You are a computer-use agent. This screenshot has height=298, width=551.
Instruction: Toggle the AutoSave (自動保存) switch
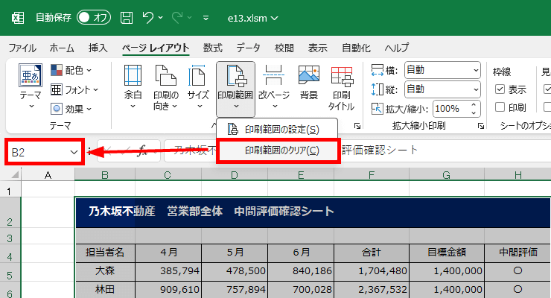(x=94, y=18)
